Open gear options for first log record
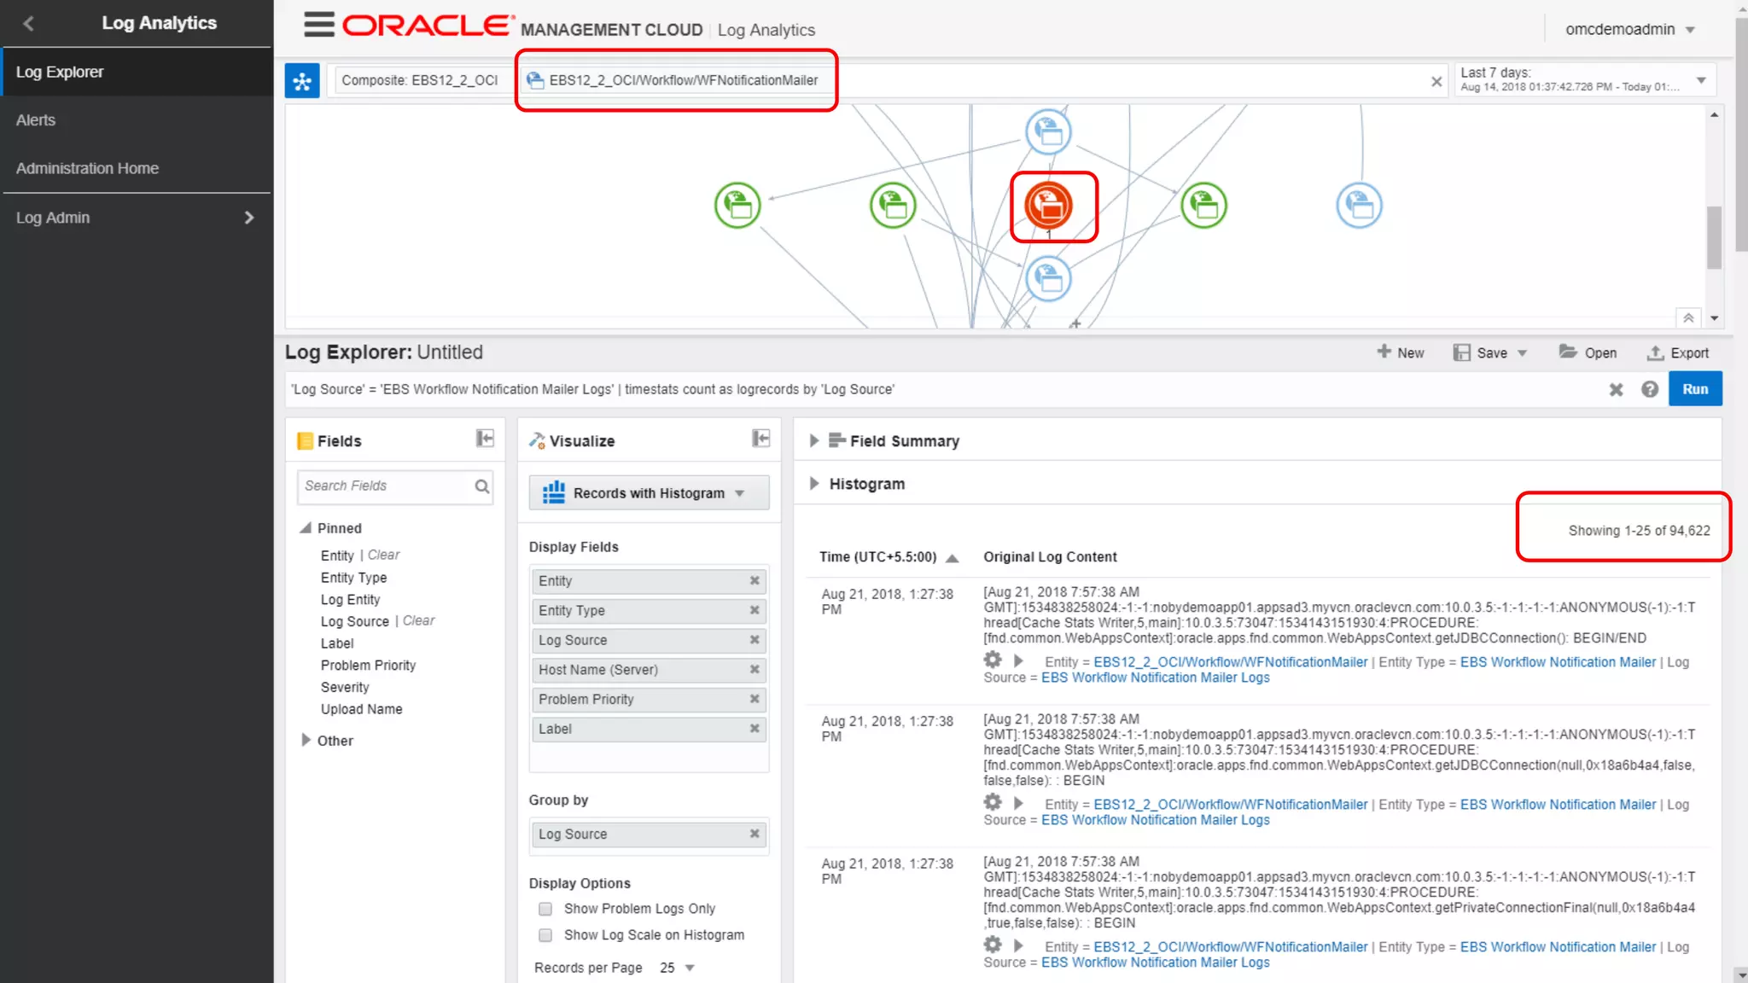 (992, 660)
